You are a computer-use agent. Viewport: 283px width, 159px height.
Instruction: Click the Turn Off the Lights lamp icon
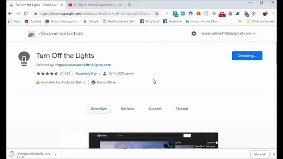24,59
